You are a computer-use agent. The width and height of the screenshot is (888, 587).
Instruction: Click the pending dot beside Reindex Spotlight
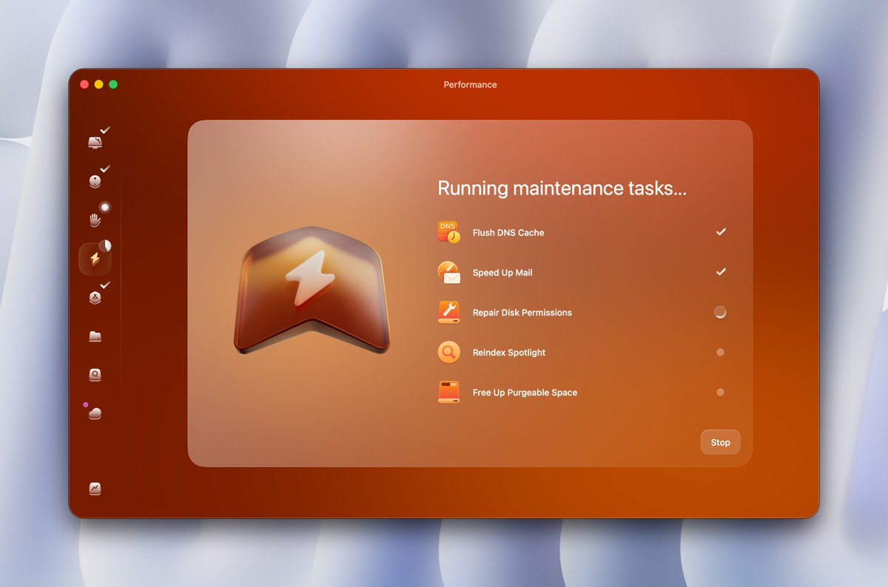coord(720,352)
